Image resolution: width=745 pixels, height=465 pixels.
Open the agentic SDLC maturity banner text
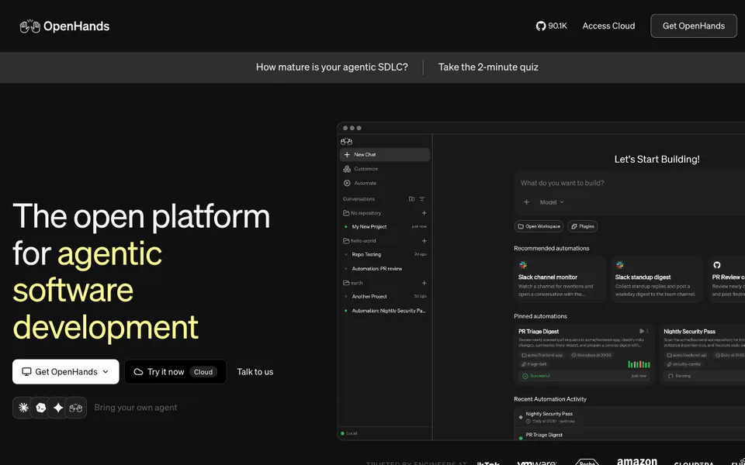tap(331, 67)
